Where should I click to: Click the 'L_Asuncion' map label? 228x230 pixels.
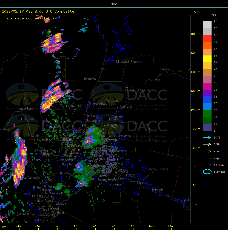(x=125, y=107)
